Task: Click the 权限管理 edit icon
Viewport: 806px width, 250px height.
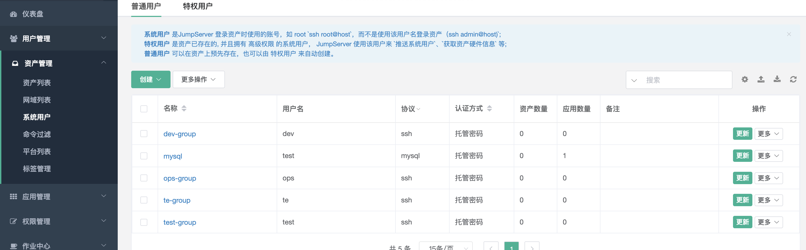Action: (x=13, y=221)
